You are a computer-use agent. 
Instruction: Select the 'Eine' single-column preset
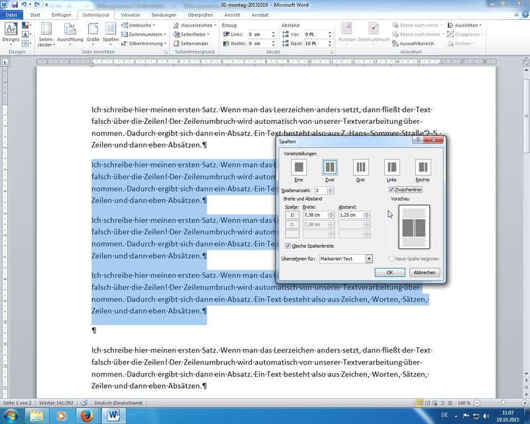[299, 167]
